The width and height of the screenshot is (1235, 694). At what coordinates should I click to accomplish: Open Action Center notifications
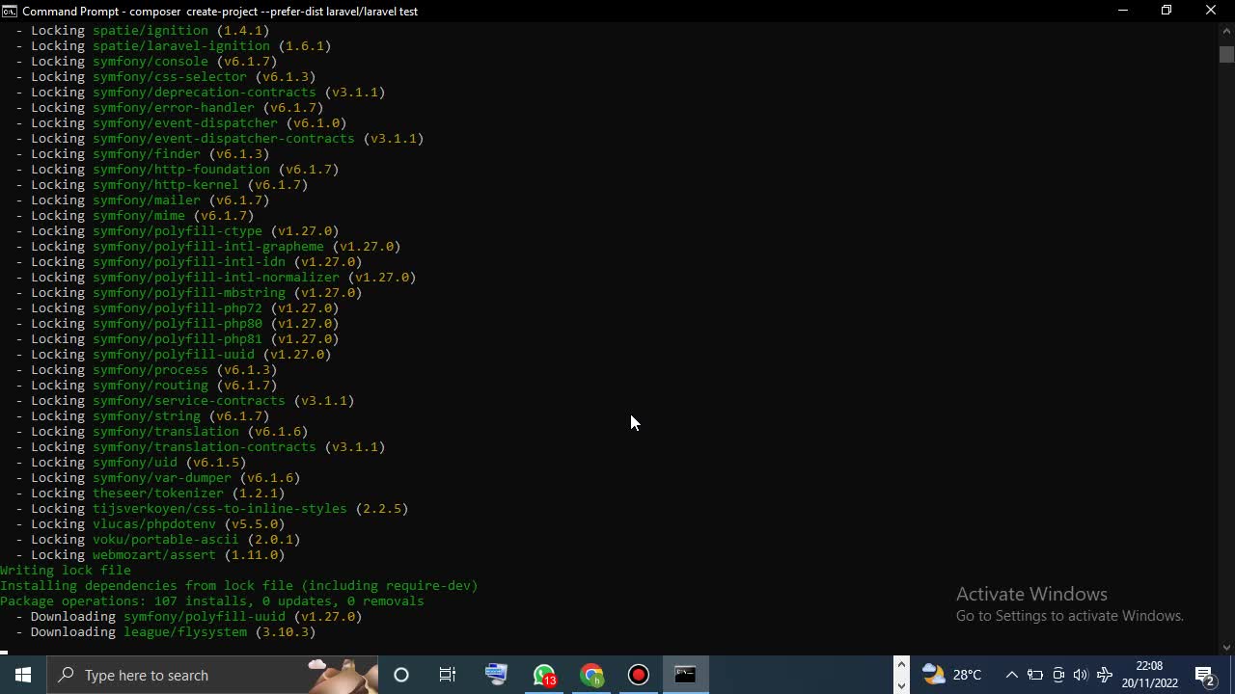point(1206,675)
